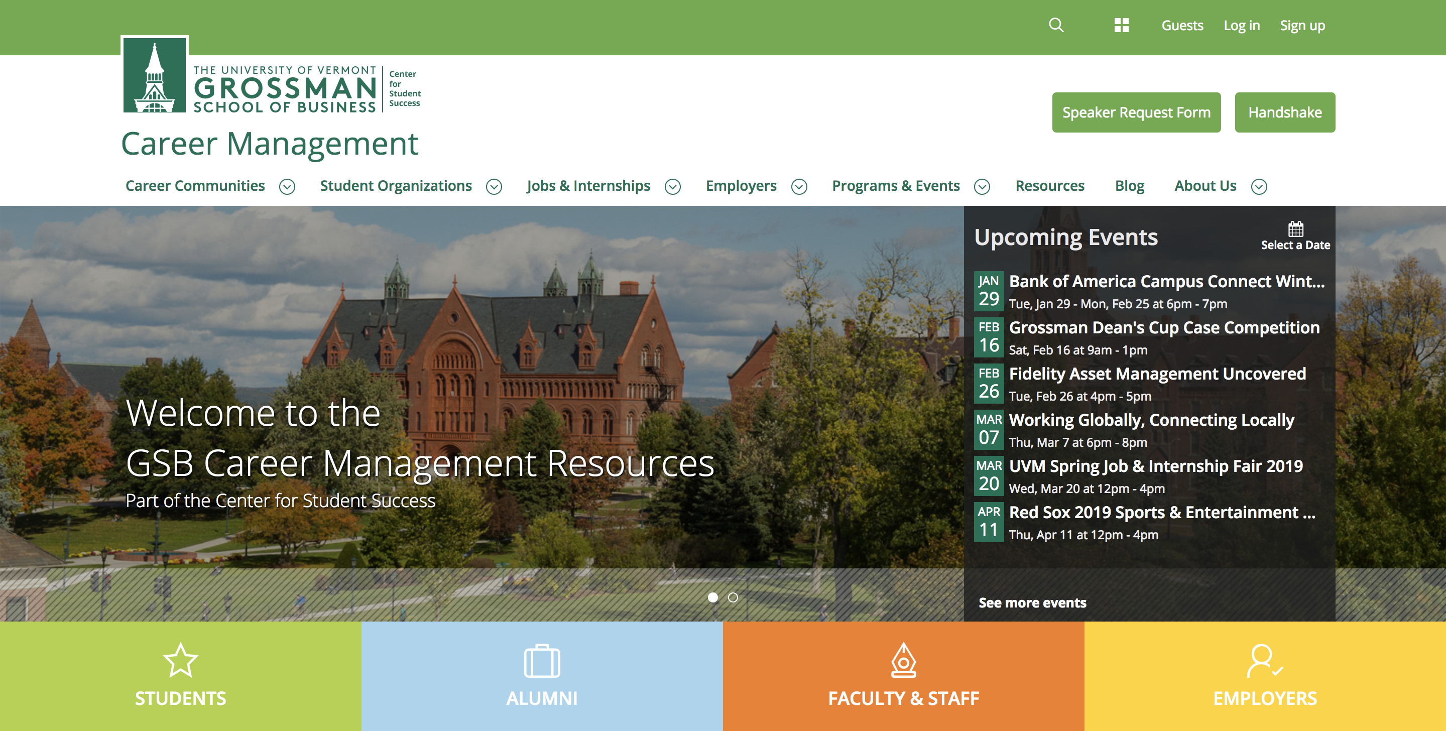Screen dimensions: 1446x731
Task: Click the Grossman School of Business logo
Action: pos(271,77)
